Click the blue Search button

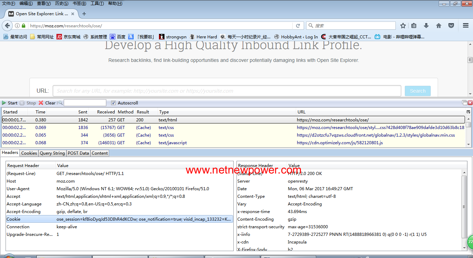pyautogui.click(x=418, y=91)
